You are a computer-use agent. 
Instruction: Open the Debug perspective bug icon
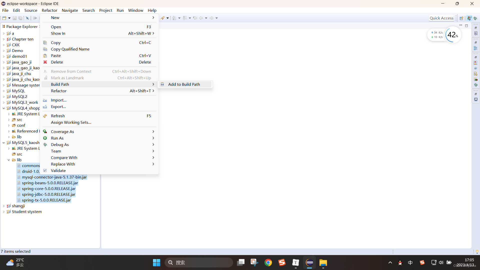(475, 18)
